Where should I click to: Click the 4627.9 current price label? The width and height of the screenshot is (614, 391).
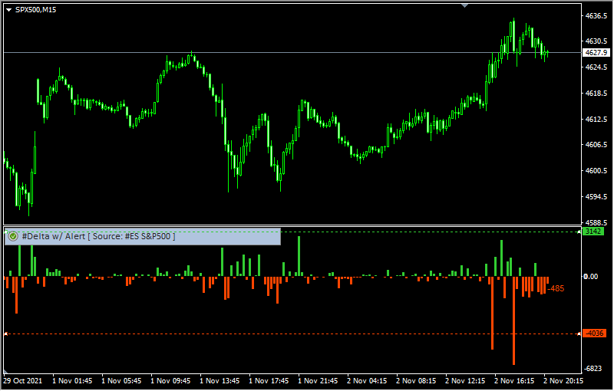click(594, 53)
